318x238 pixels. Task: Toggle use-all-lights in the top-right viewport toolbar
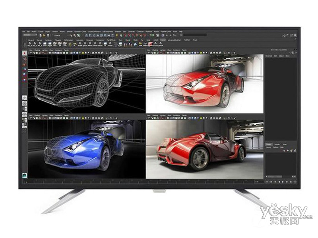click(201, 53)
